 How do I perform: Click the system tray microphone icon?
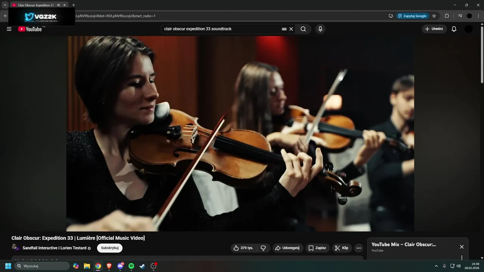444,266
